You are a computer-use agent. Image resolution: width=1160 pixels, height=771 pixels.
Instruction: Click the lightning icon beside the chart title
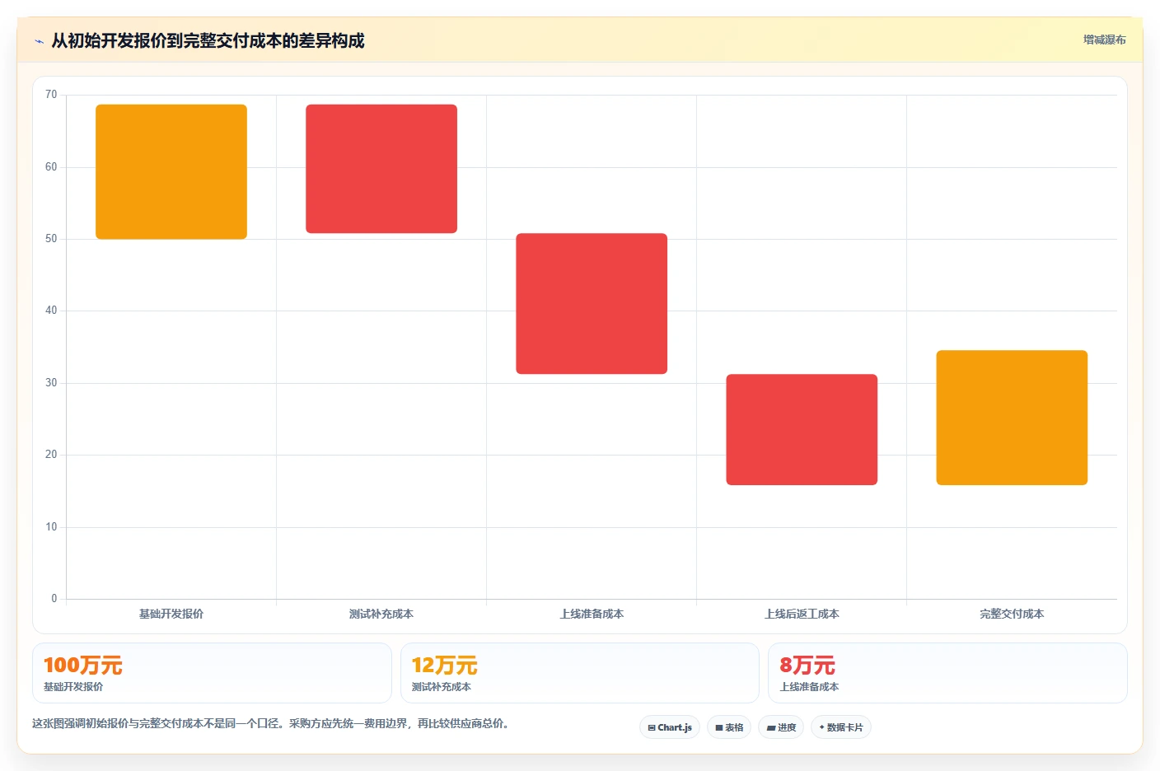39,41
